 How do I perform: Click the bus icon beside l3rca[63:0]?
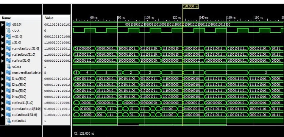click(x=8, y=91)
